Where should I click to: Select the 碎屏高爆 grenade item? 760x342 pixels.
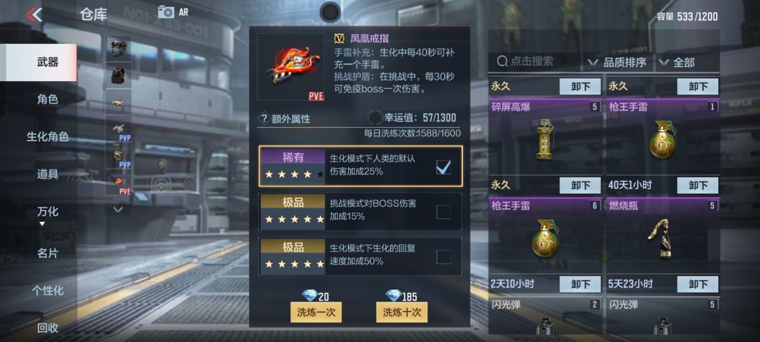click(x=545, y=137)
